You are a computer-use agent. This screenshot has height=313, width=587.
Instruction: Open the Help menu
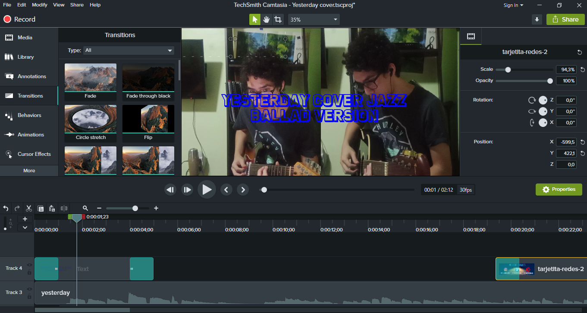point(95,5)
